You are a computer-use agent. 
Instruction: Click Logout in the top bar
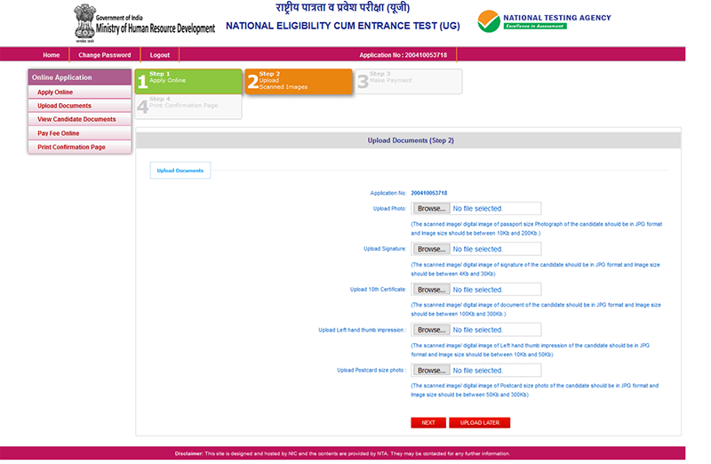(160, 55)
